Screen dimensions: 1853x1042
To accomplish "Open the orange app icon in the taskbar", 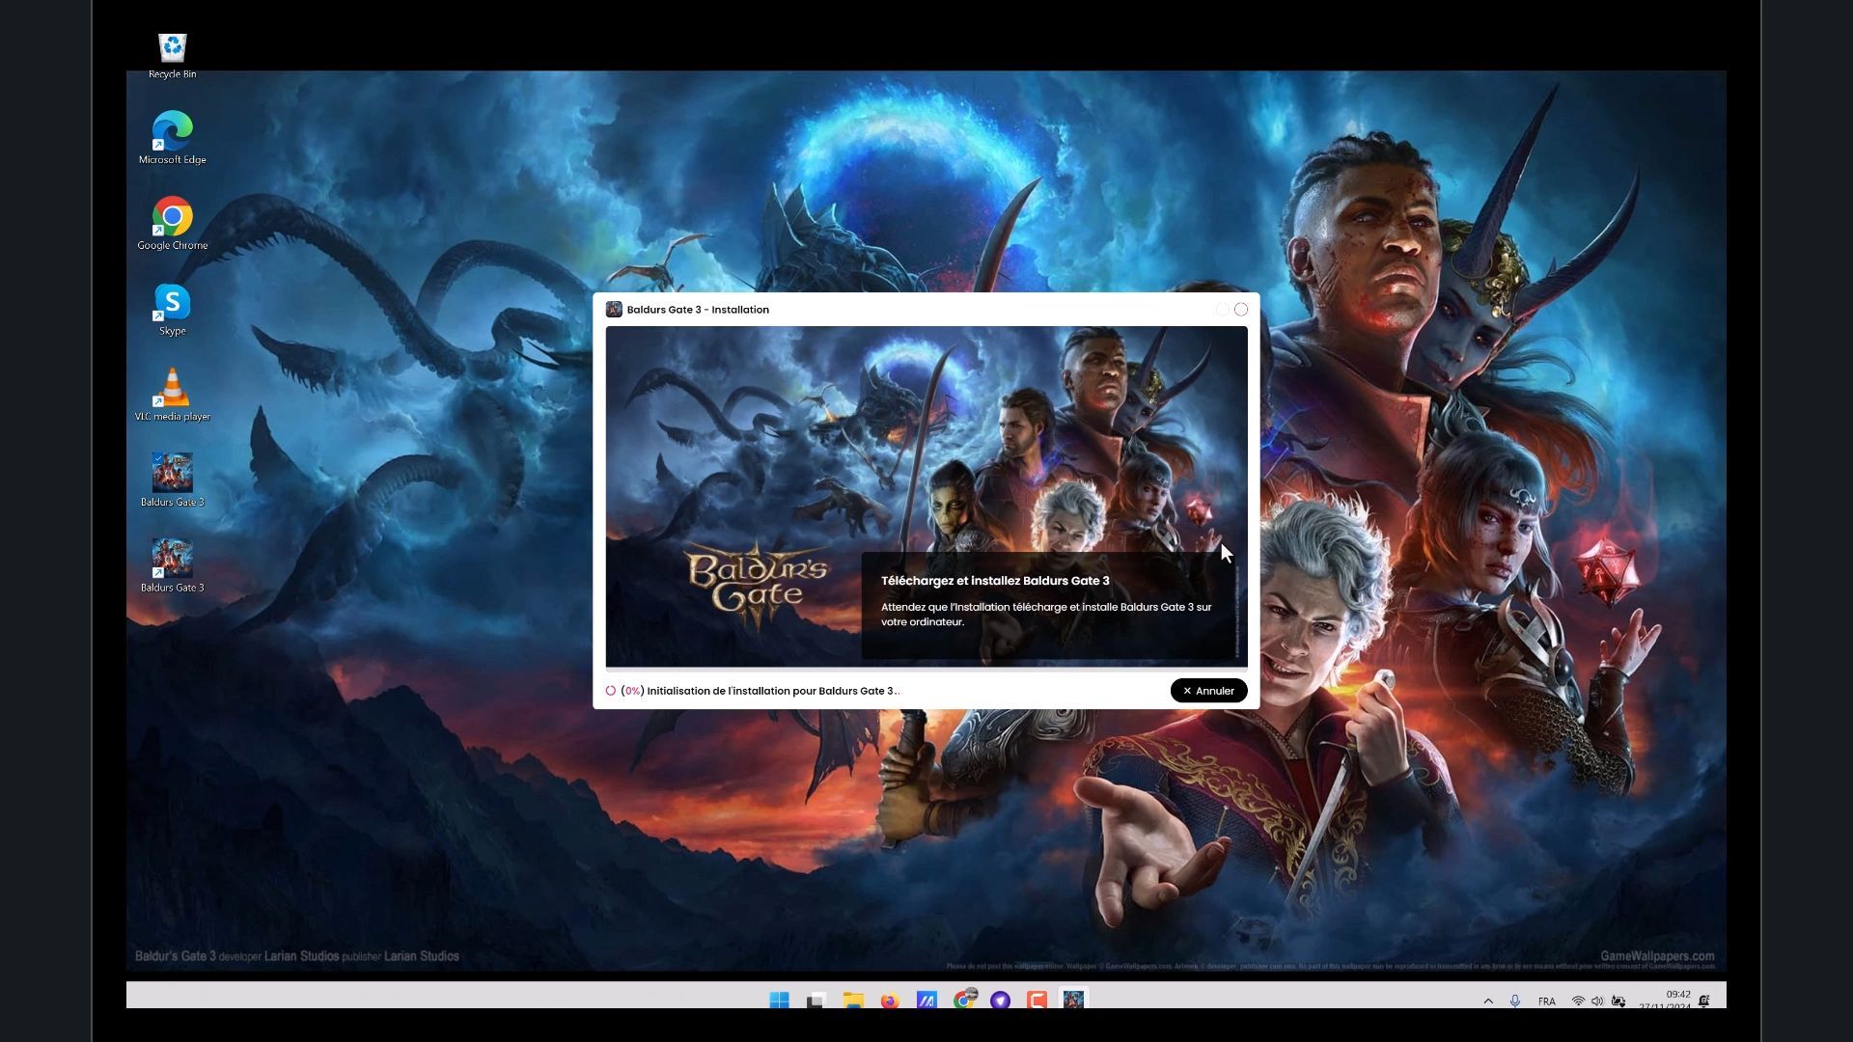I will 1037,1000.
